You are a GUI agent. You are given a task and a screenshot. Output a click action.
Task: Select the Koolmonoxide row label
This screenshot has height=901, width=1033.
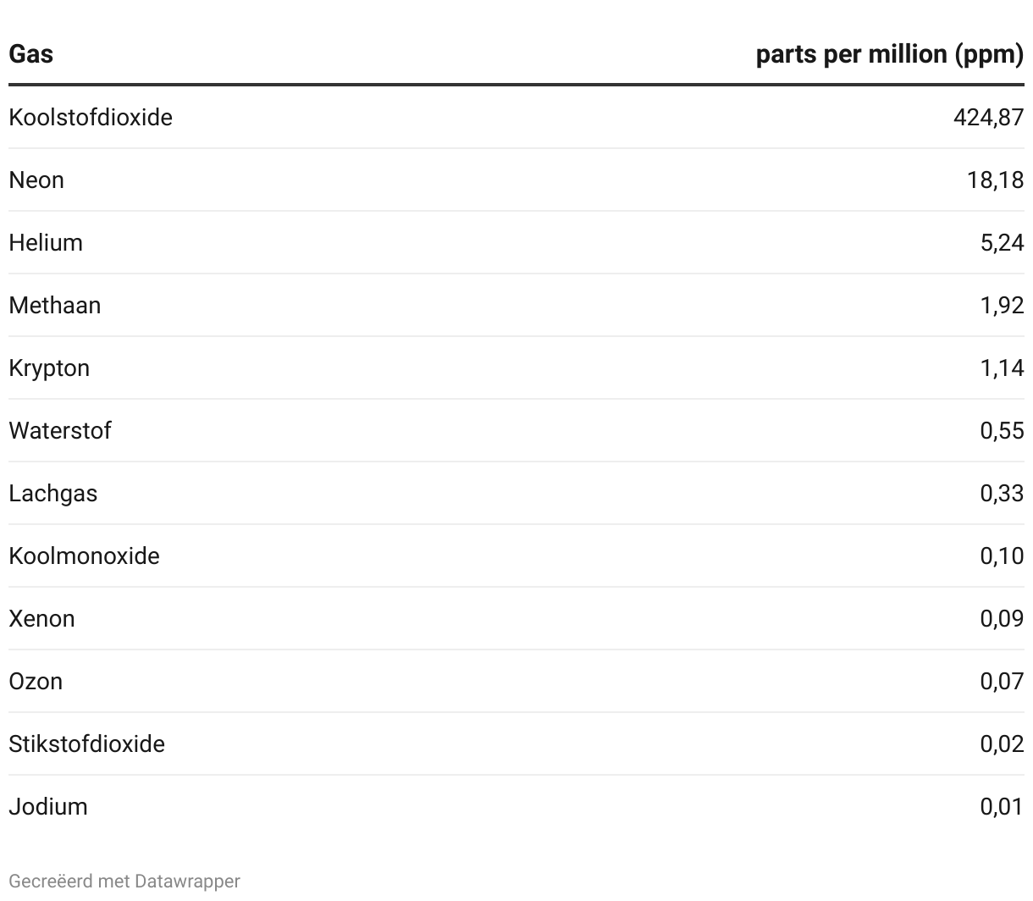(85, 556)
